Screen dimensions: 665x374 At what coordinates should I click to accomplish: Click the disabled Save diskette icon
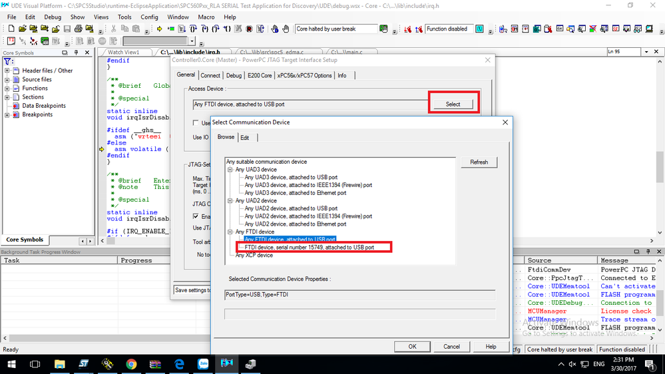pyautogui.click(x=67, y=29)
